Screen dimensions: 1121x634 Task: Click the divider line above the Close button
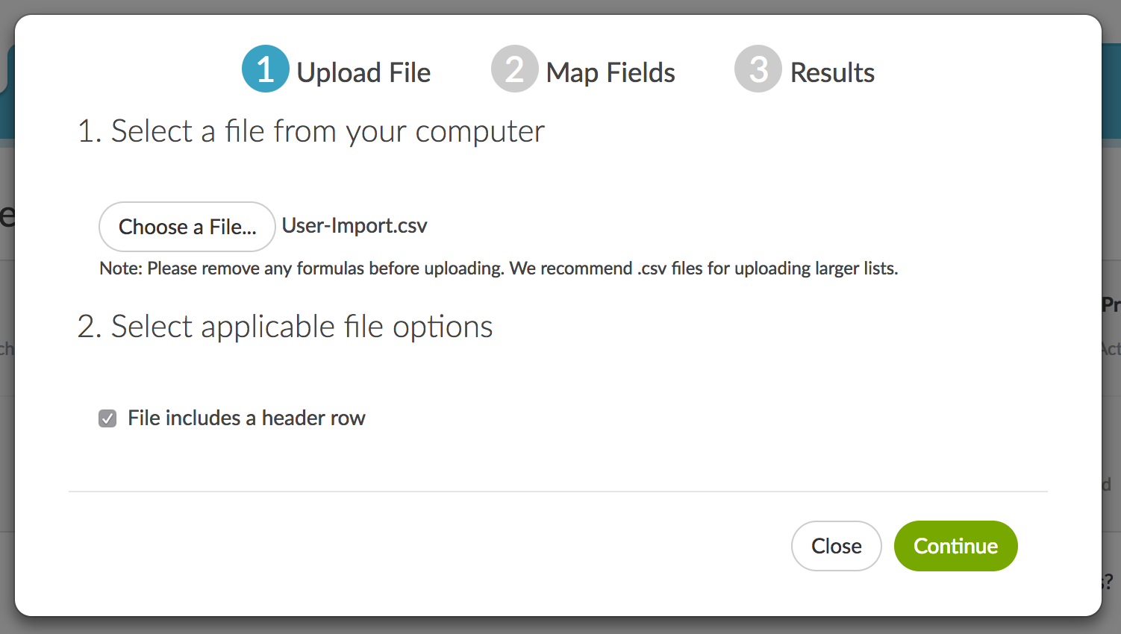pos(558,492)
